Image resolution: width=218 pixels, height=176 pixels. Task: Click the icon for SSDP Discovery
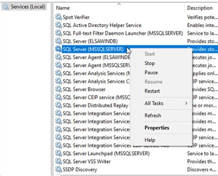coord(58,169)
